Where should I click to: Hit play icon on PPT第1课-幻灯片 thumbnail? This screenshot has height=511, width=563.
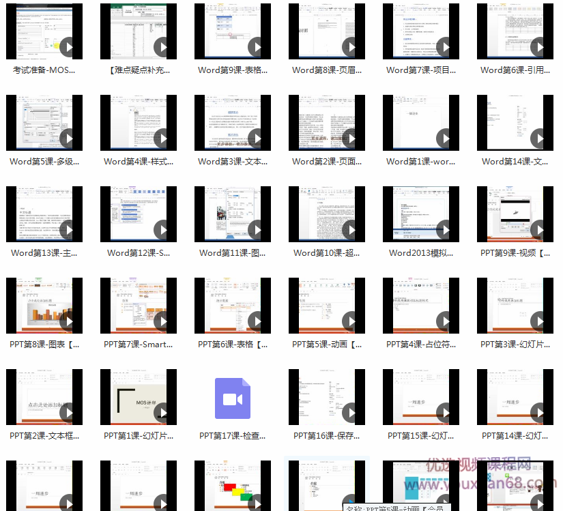[162, 413]
